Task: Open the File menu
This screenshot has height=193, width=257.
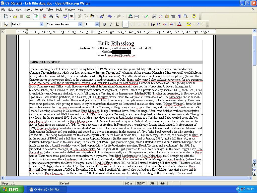Action: [x=3, y=10]
